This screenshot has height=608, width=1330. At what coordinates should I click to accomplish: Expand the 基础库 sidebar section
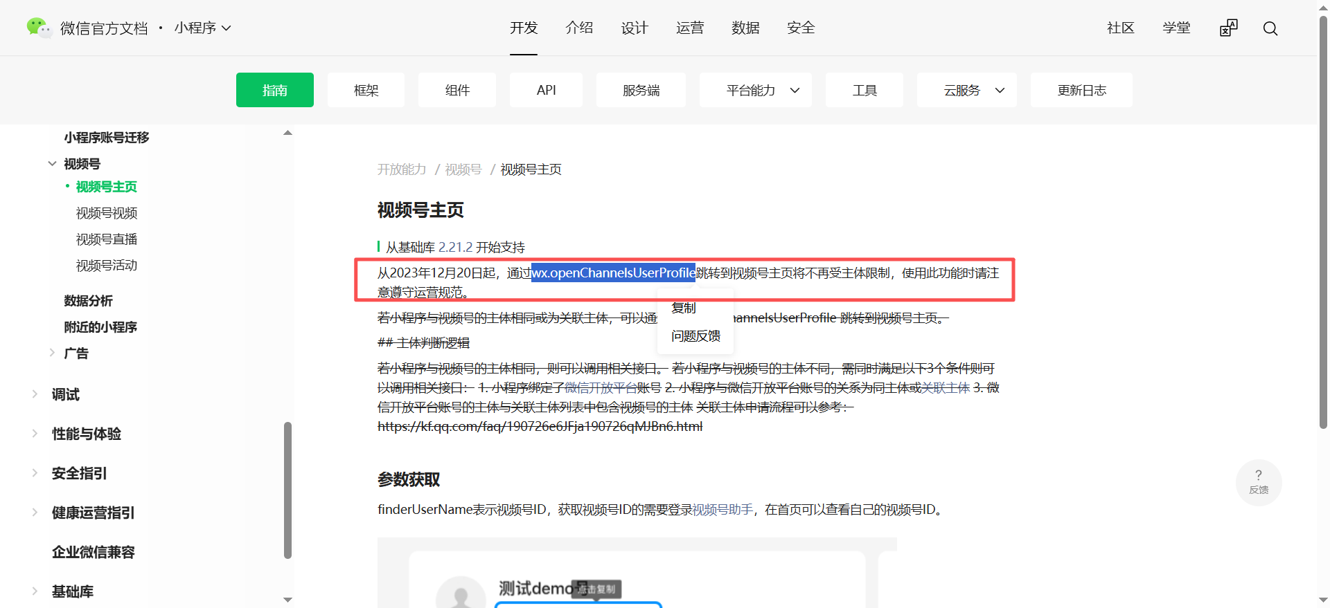click(x=35, y=591)
